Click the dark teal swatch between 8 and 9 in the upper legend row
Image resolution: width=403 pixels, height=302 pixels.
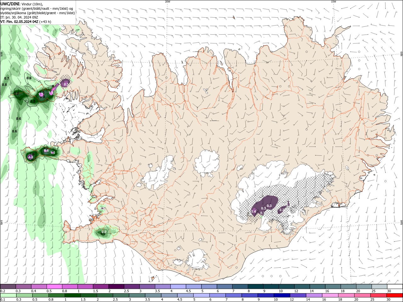255,287
